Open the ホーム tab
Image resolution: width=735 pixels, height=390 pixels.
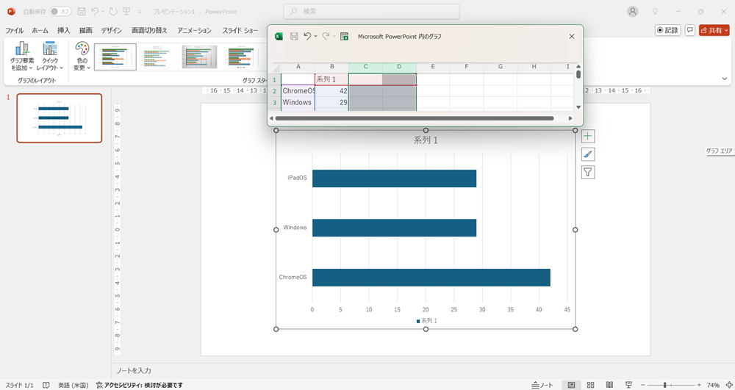(x=40, y=30)
